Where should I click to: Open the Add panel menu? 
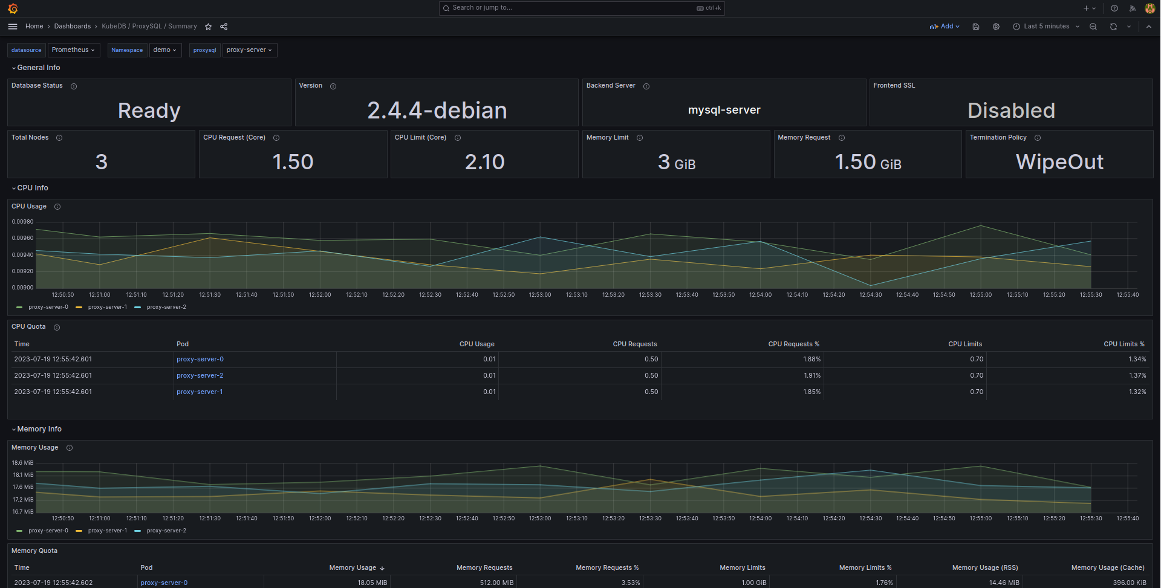tap(944, 26)
